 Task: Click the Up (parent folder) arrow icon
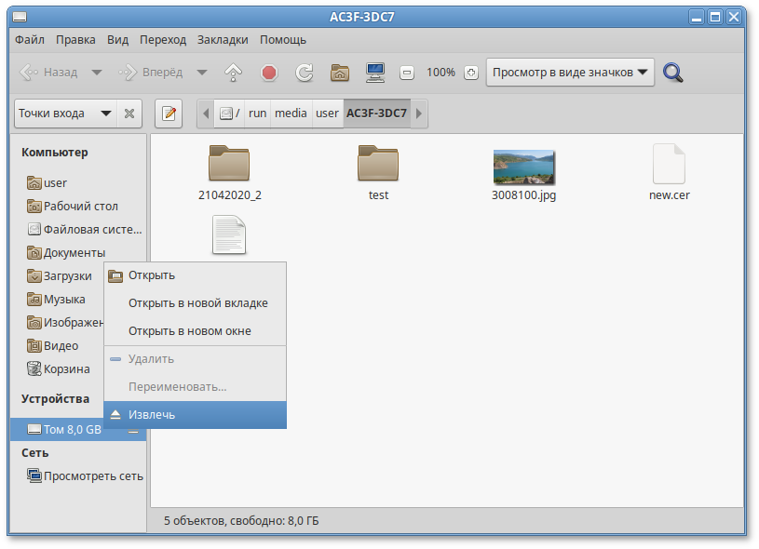pos(233,73)
